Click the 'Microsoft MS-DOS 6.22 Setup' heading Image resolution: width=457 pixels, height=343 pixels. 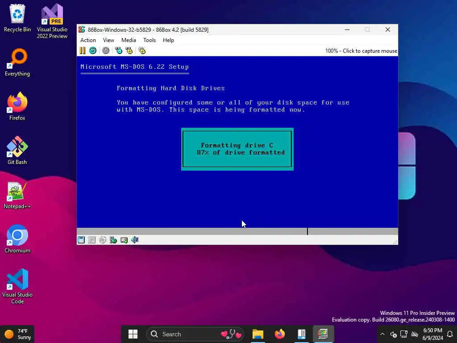pyautogui.click(x=135, y=67)
